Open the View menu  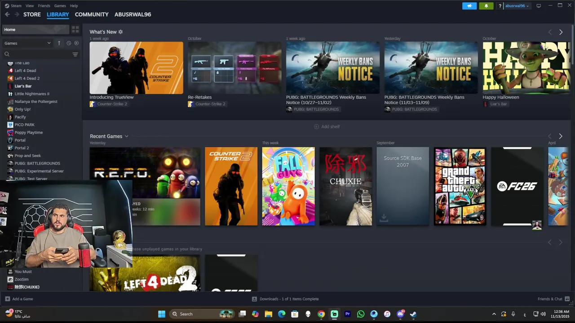[x=30, y=6]
